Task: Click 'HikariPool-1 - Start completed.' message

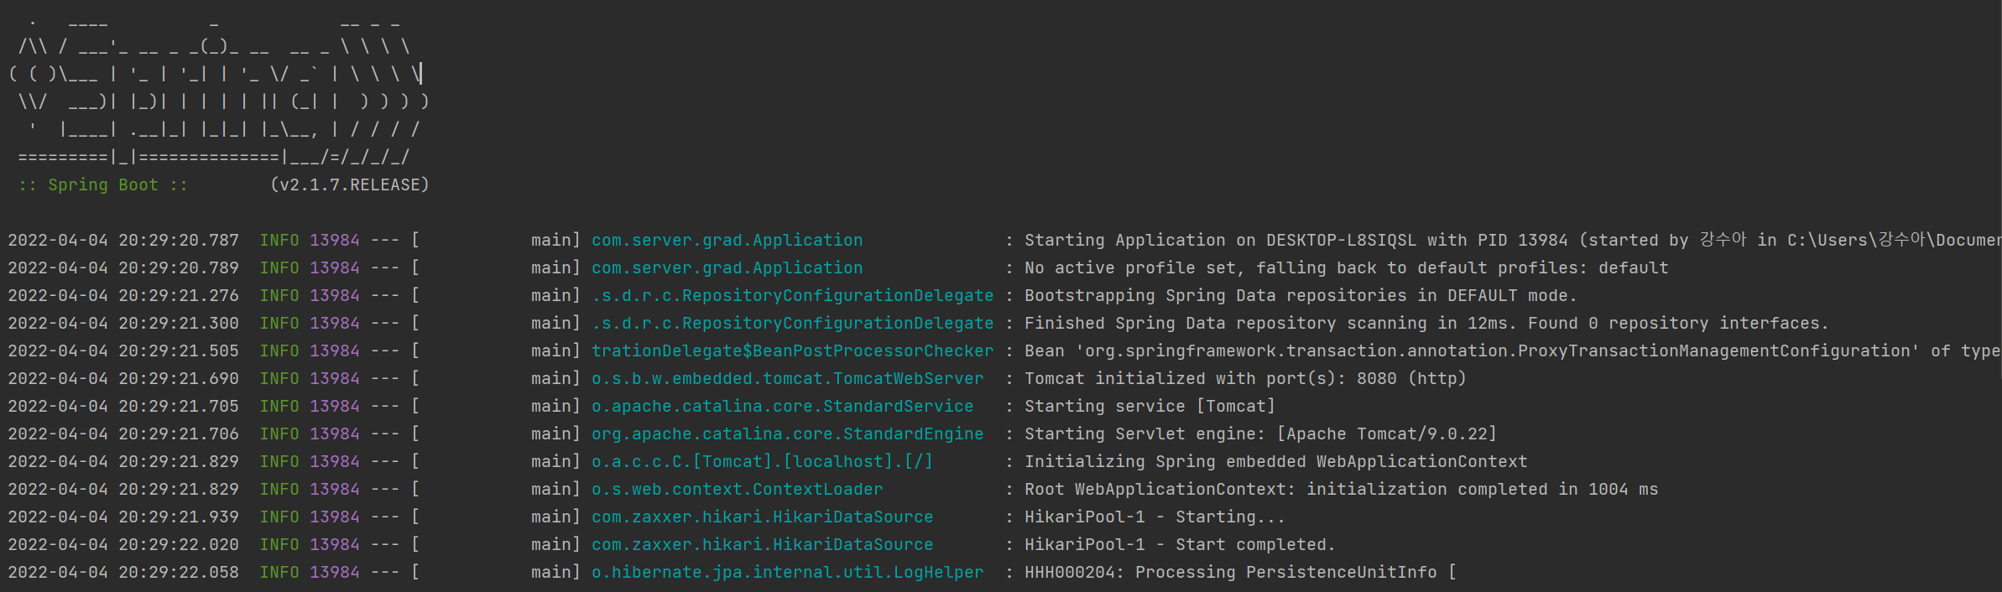Action: [1180, 544]
